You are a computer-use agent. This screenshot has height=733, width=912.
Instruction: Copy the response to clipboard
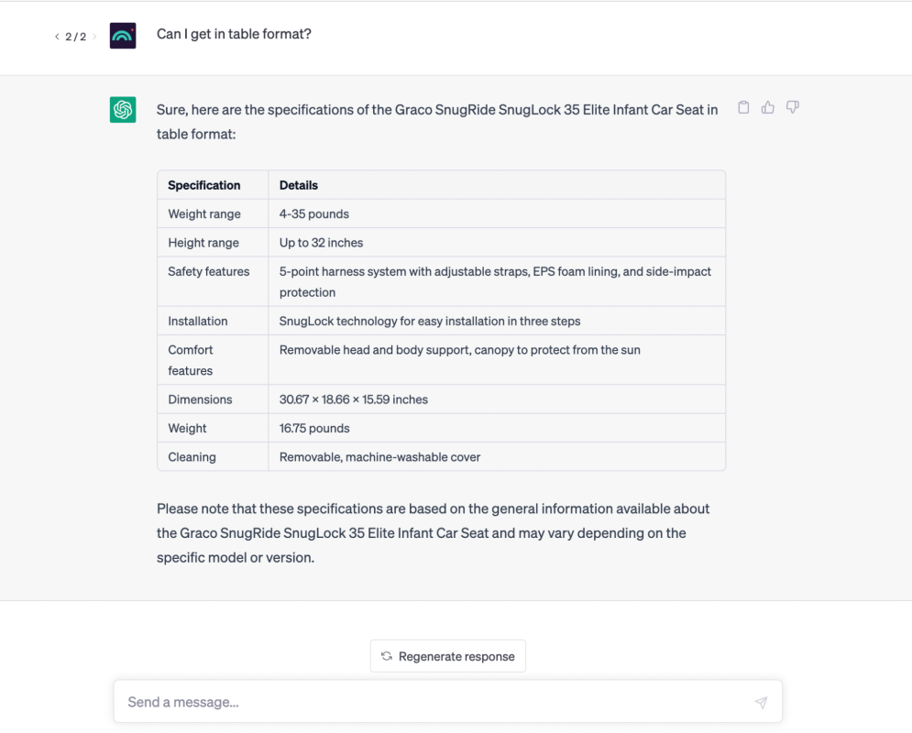click(x=743, y=107)
